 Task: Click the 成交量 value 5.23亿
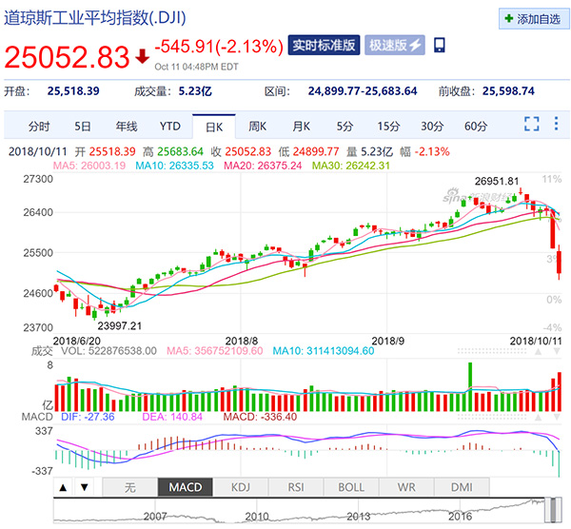pyautogui.click(x=195, y=91)
